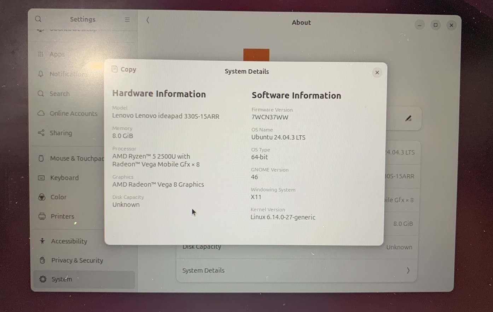This screenshot has height=312, width=493.
Task: Click the Notifications bell icon
Action: point(41,74)
